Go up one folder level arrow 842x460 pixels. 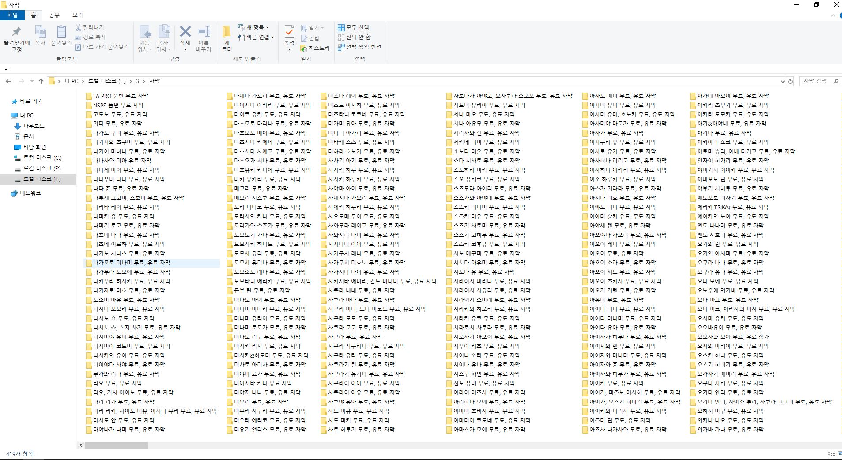coord(41,81)
